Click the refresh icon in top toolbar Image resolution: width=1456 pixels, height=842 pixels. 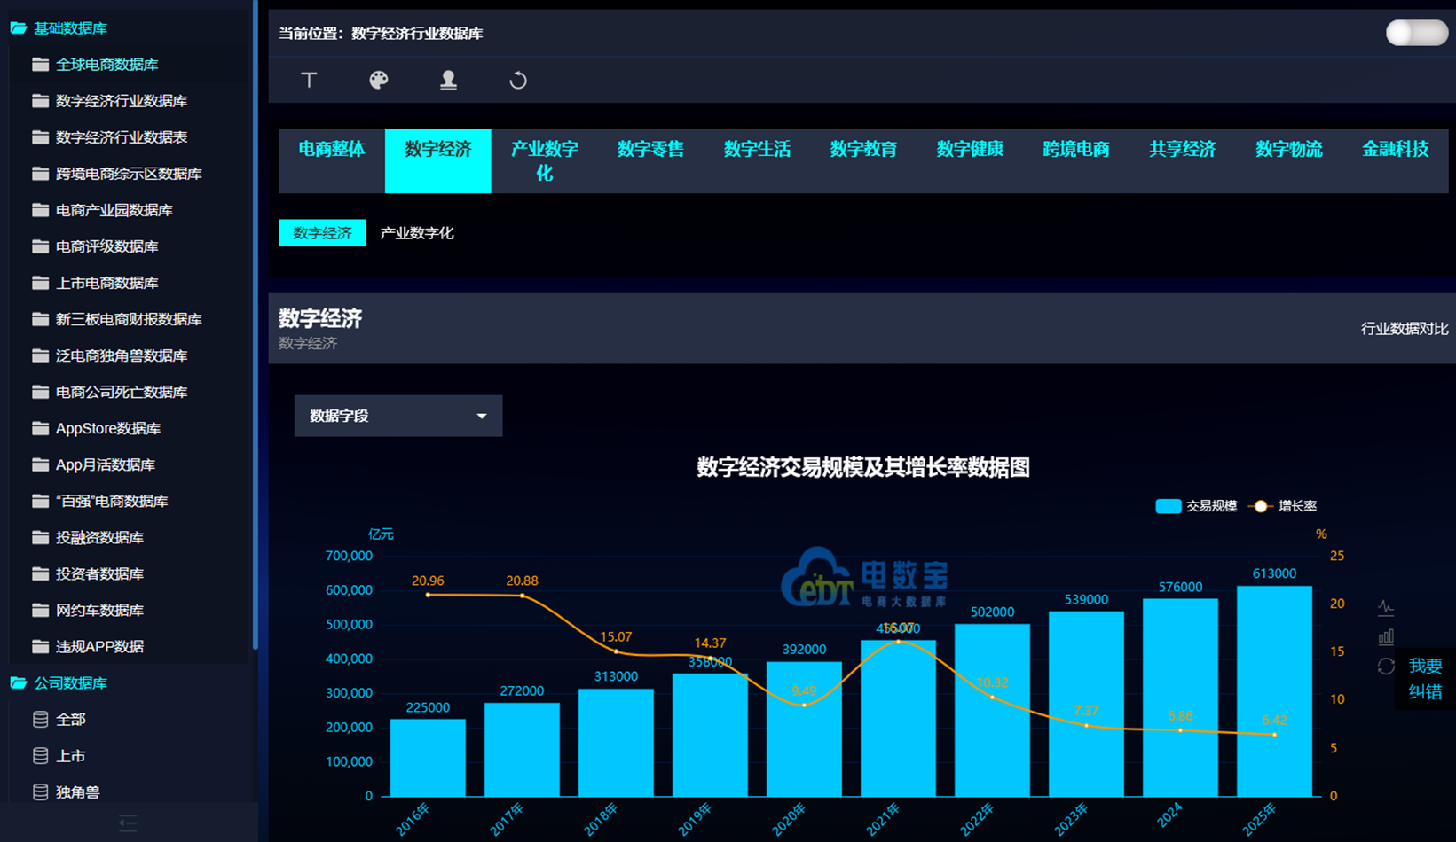coord(518,80)
